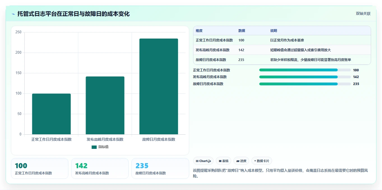Select the Chart.js tag chip
This screenshot has width=382, height=190.
pyautogui.click(x=203, y=161)
